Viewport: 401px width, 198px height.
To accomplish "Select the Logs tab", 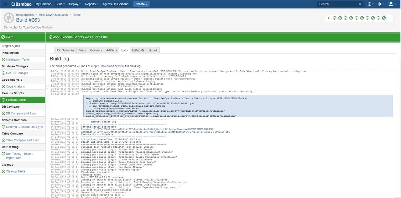I will point(124,50).
